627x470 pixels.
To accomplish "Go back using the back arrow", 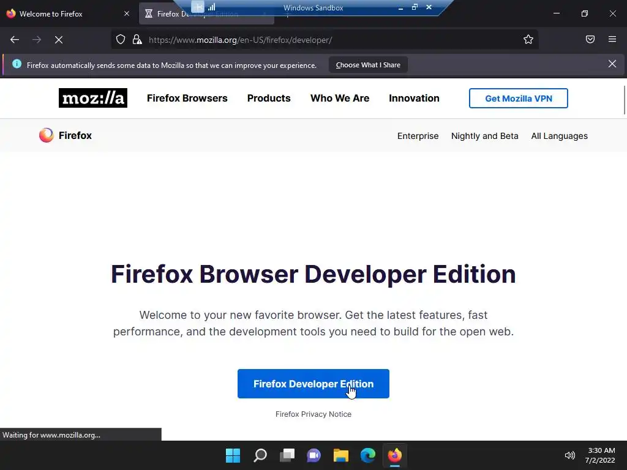I will pos(15,40).
